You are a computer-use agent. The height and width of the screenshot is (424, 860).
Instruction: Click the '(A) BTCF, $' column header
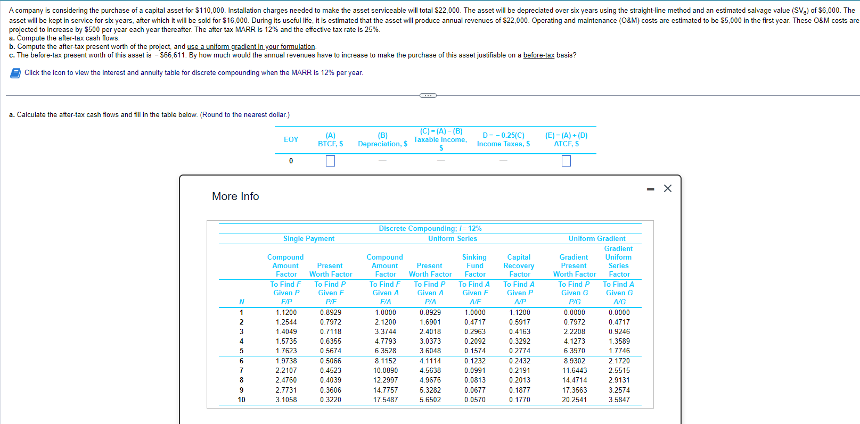click(331, 139)
